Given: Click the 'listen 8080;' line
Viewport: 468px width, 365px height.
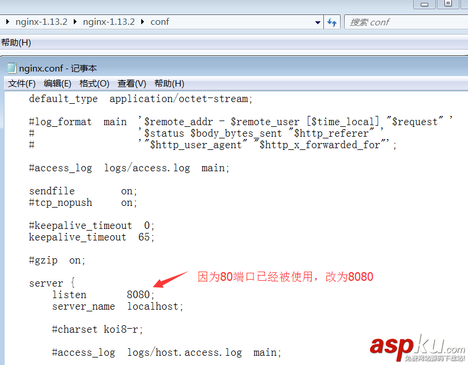Looking at the screenshot, I should (103, 295).
